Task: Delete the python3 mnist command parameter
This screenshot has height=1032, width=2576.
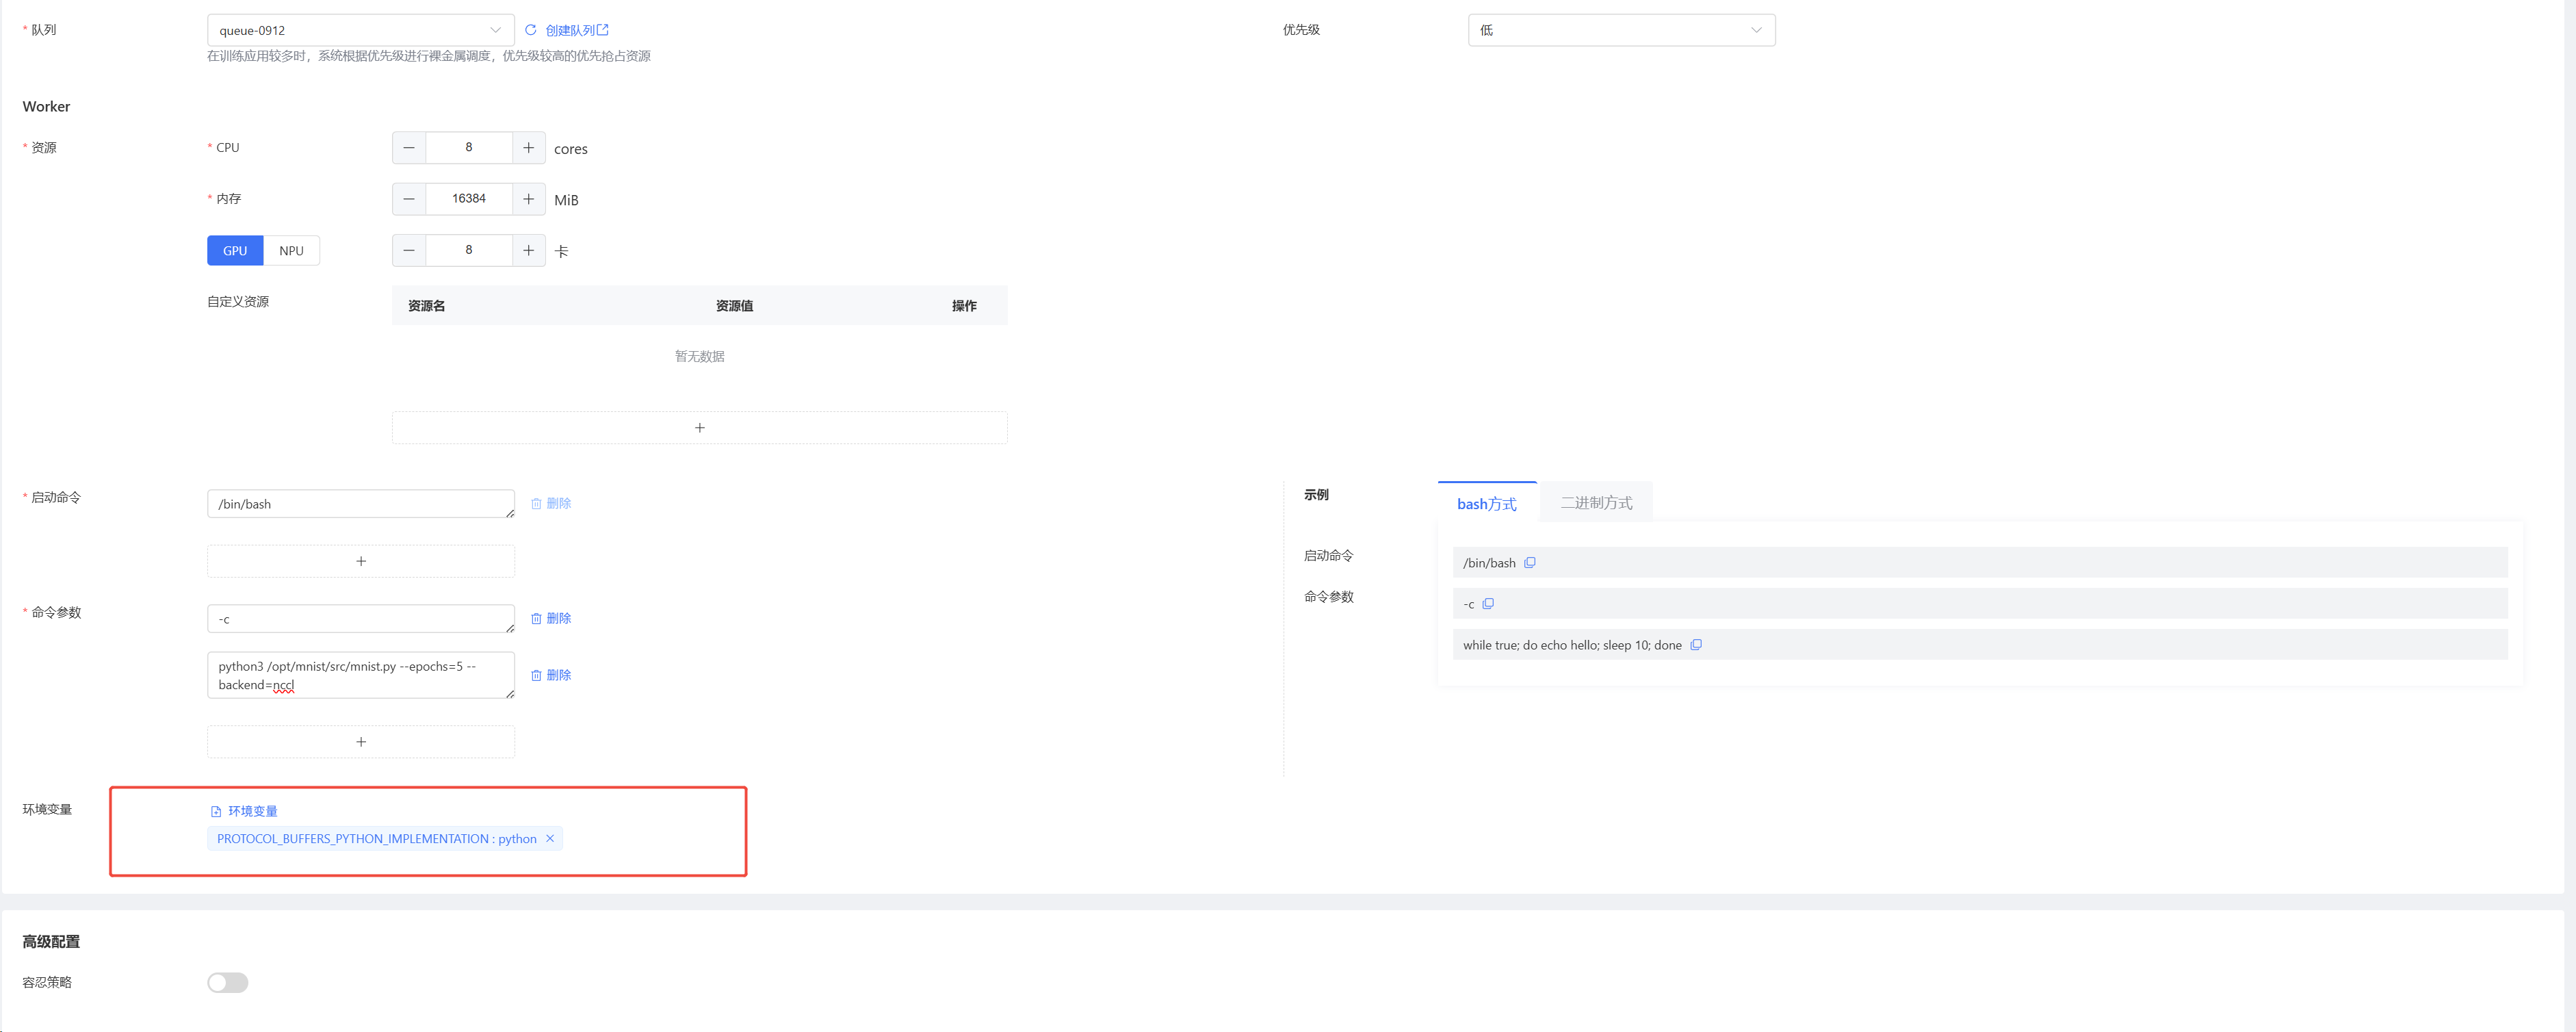Action: 551,676
